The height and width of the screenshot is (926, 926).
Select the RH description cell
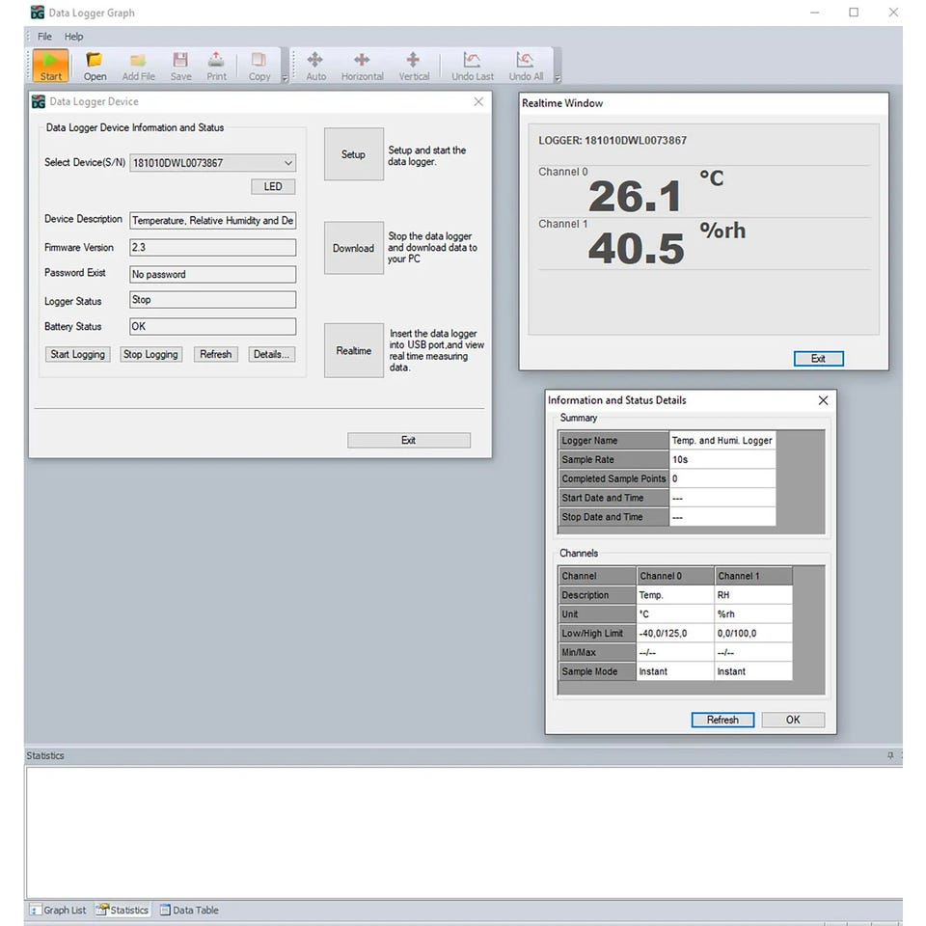(754, 595)
